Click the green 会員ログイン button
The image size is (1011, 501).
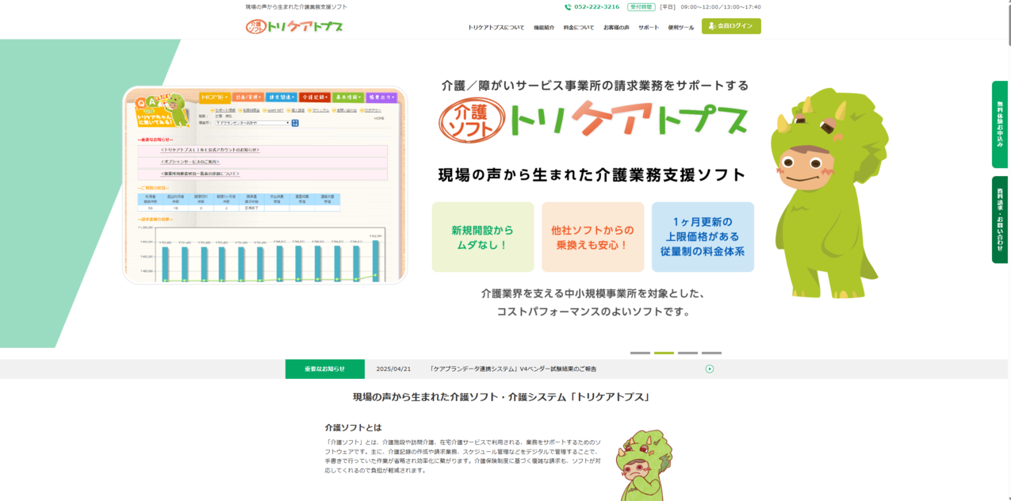pyautogui.click(x=731, y=26)
